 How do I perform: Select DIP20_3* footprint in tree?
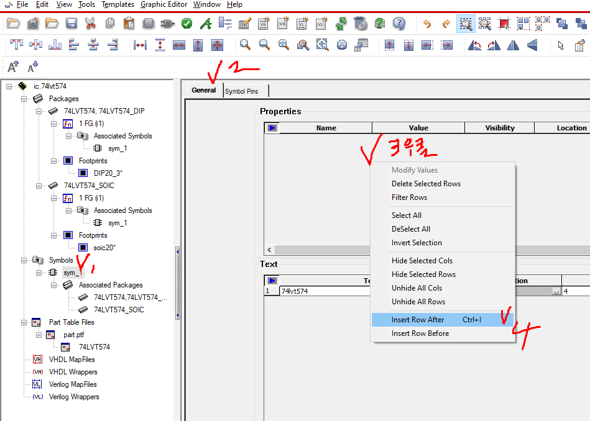click(x=108, y=173)
